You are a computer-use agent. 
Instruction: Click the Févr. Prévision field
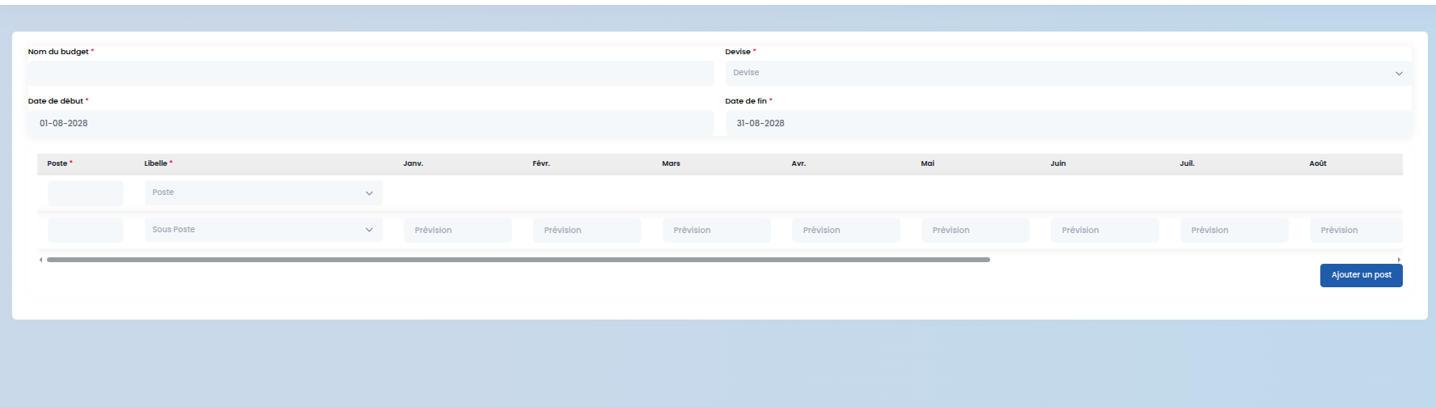tap(587, 230)
